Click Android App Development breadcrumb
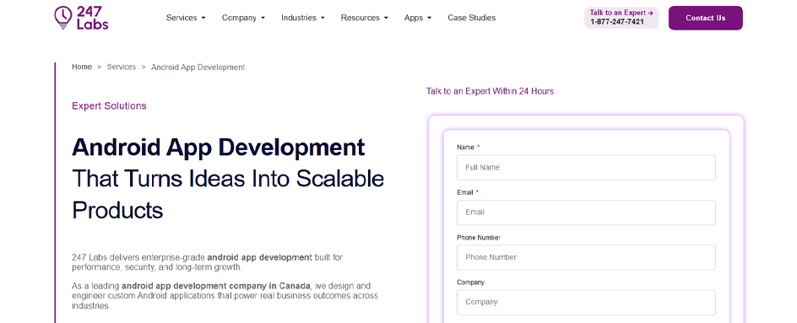797x323 pixels. [x=198, y=67]
